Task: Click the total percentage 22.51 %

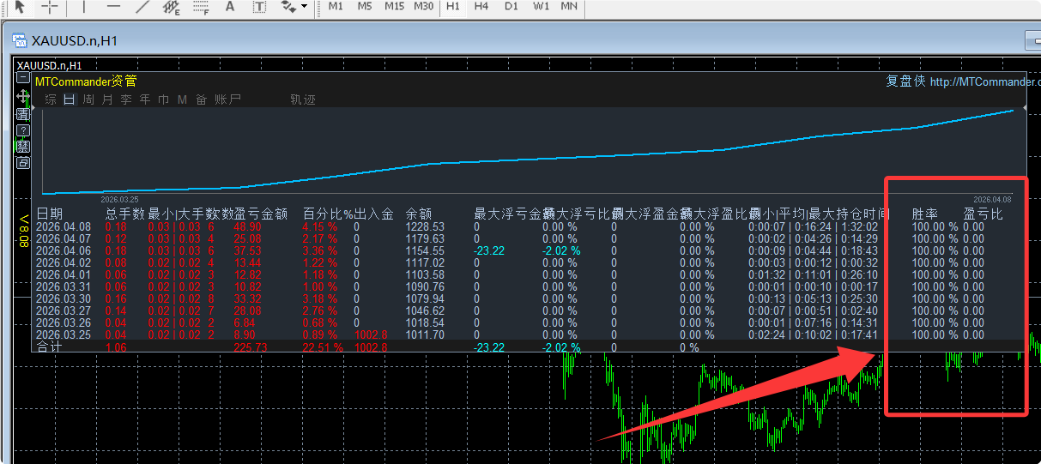Action: click(x=323, y=347)
